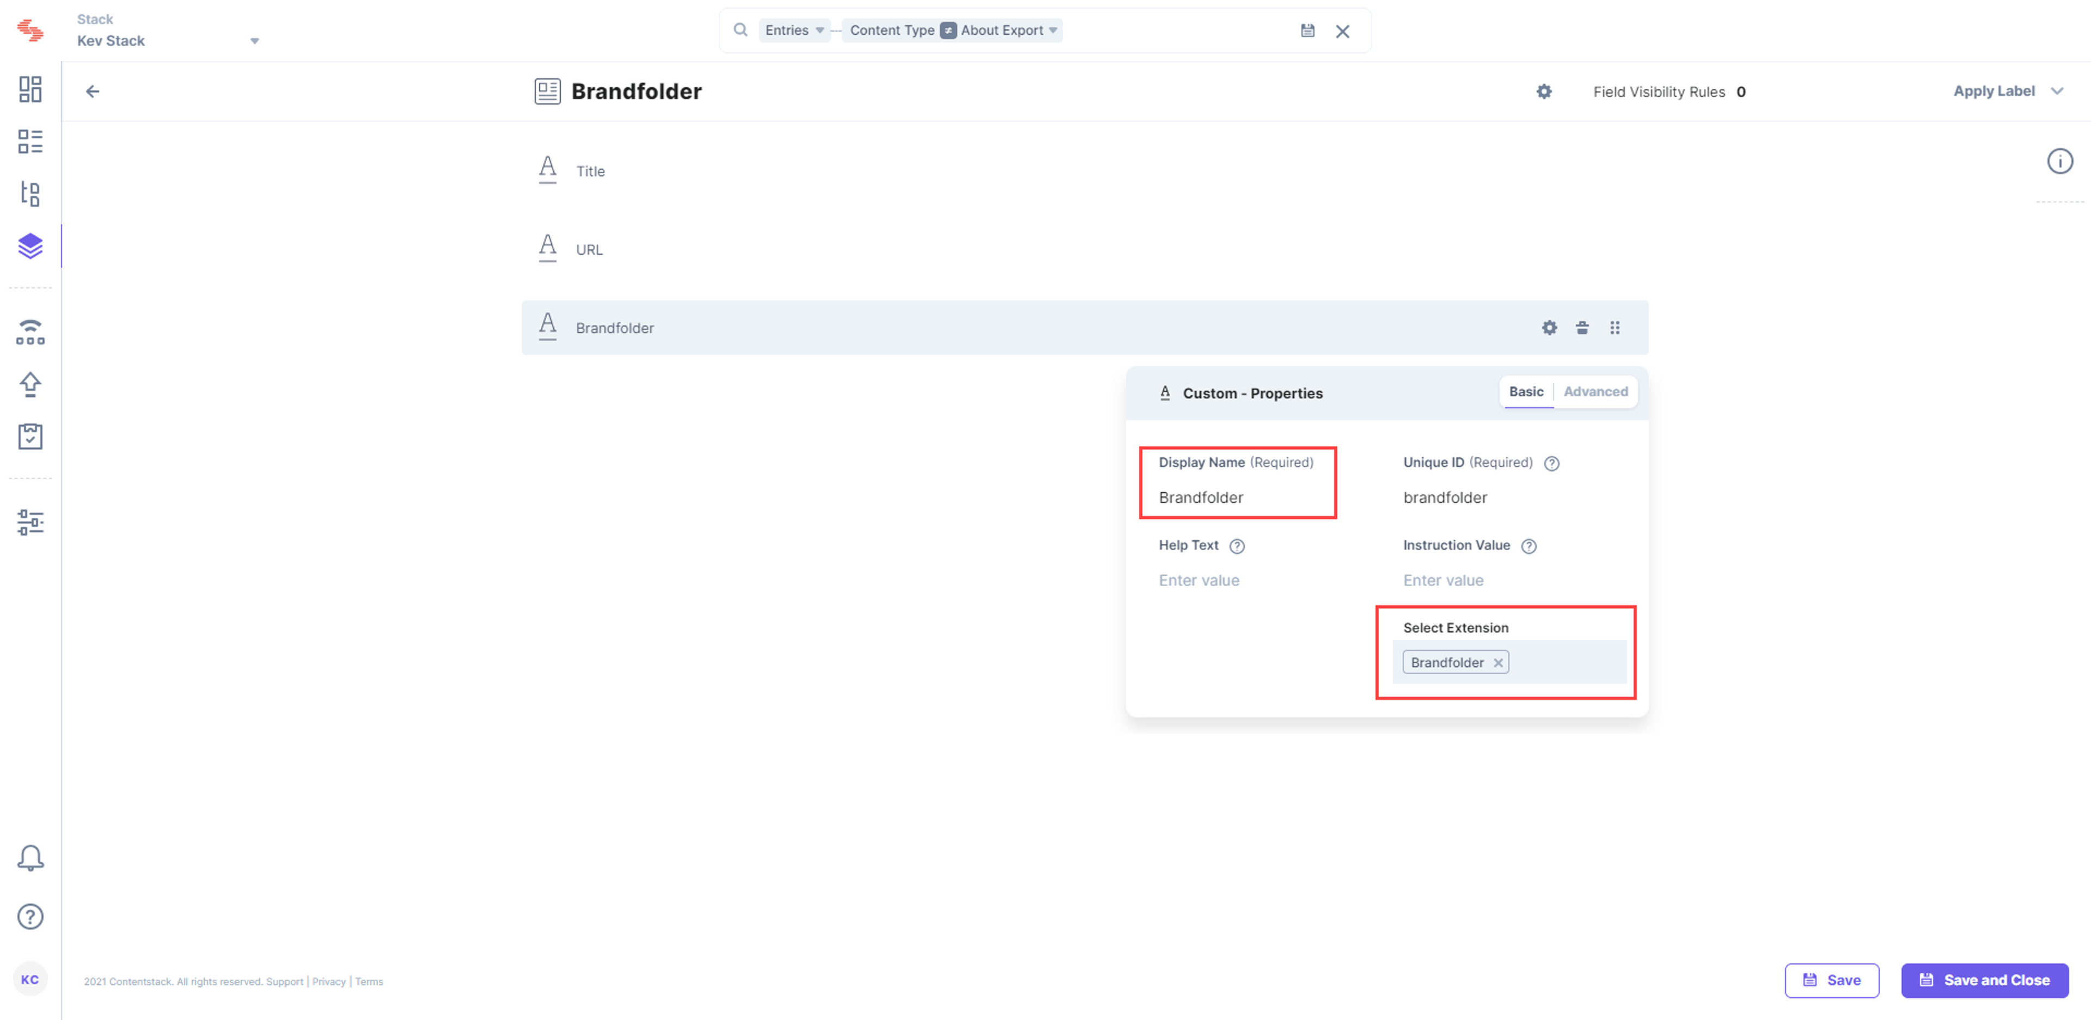The image size is (2091, 1020).
Task: Click the info icon on right panel
Action: tap(2059, 162)
